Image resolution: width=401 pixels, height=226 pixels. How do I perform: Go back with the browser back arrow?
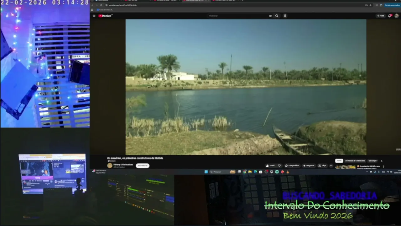tap(93, 5)
